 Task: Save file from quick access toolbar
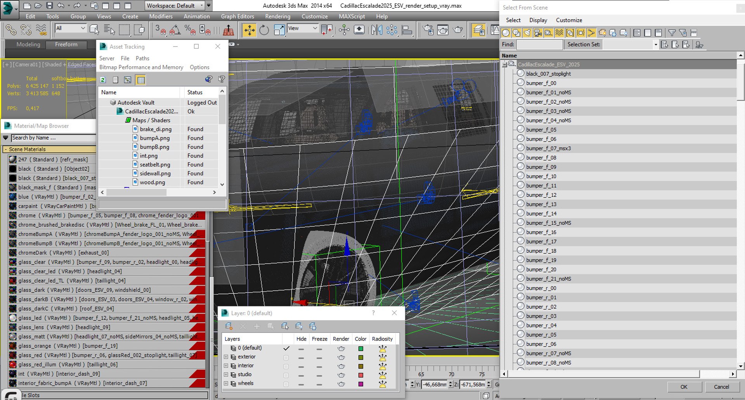coord(49,5)
